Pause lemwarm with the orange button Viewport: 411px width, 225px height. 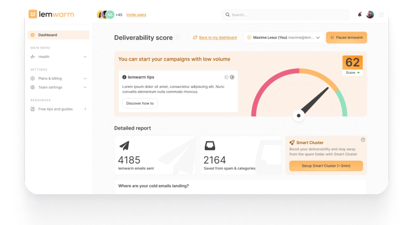347,37
